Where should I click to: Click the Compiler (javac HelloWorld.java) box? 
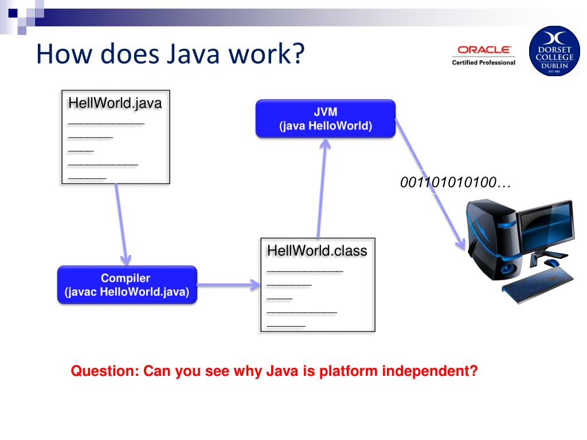pyautogui.click(x=127, y=284)
